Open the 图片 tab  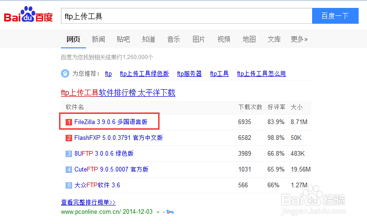point(199,39)
